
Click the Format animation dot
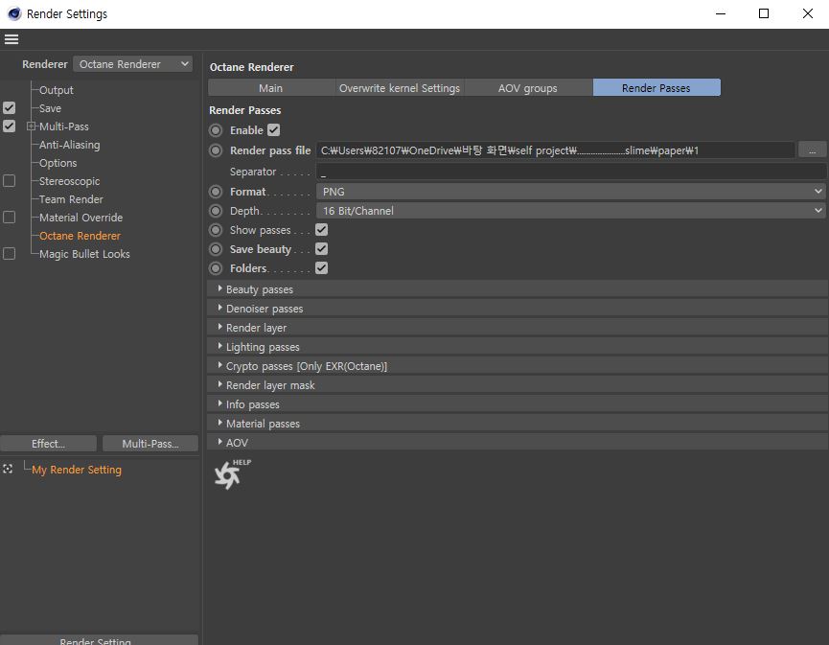216,192
